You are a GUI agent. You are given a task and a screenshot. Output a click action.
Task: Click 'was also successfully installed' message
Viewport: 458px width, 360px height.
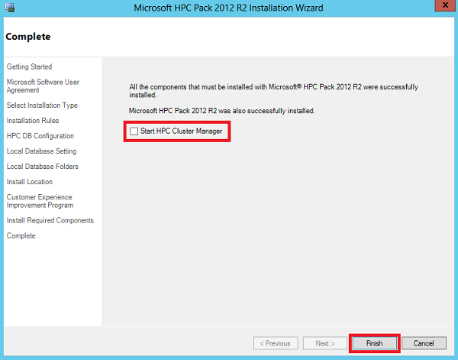click(x=221, y=111)
